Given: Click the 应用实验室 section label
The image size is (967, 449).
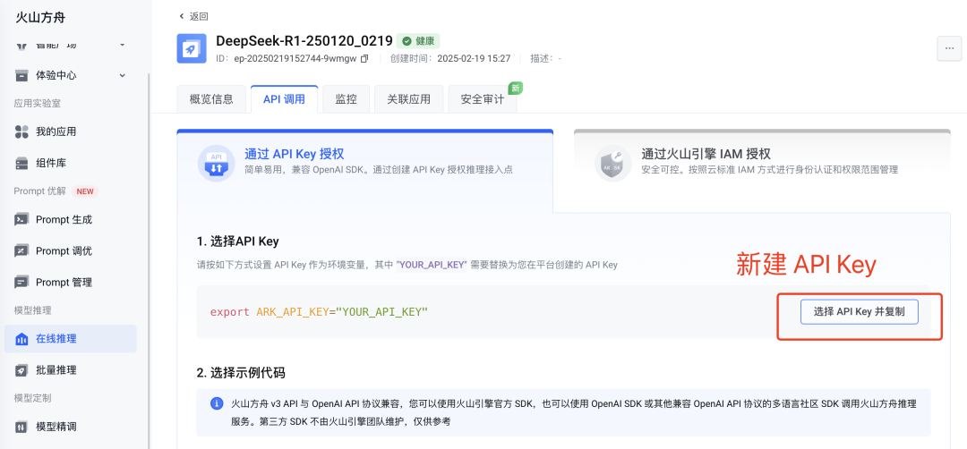Looking at the screenshot, I should tap(37, 104).
